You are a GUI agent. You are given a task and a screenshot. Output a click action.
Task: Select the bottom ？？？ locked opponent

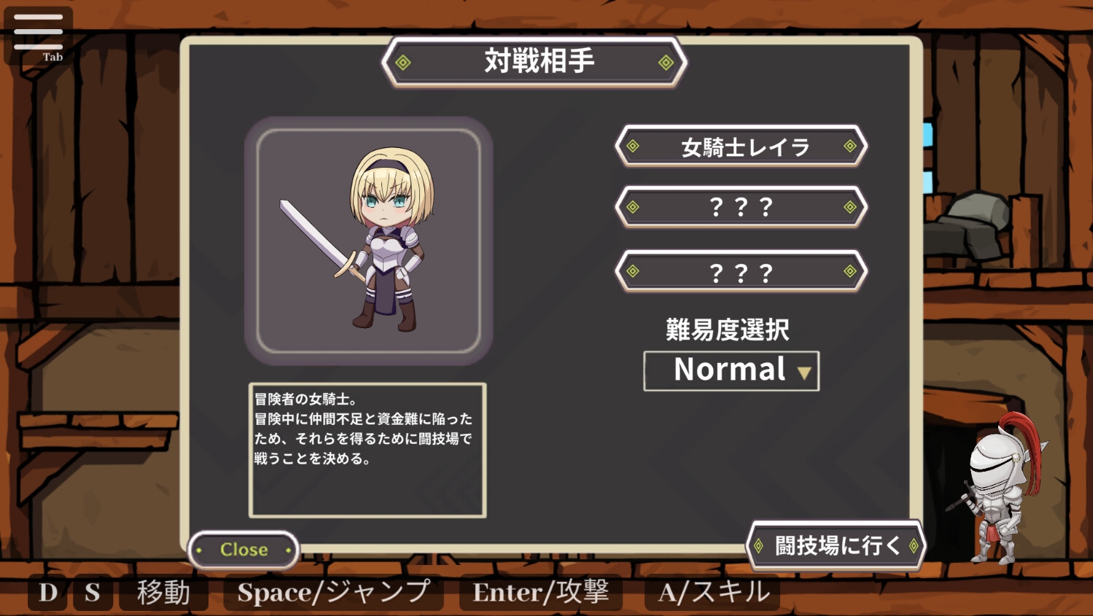coord(741,272)
